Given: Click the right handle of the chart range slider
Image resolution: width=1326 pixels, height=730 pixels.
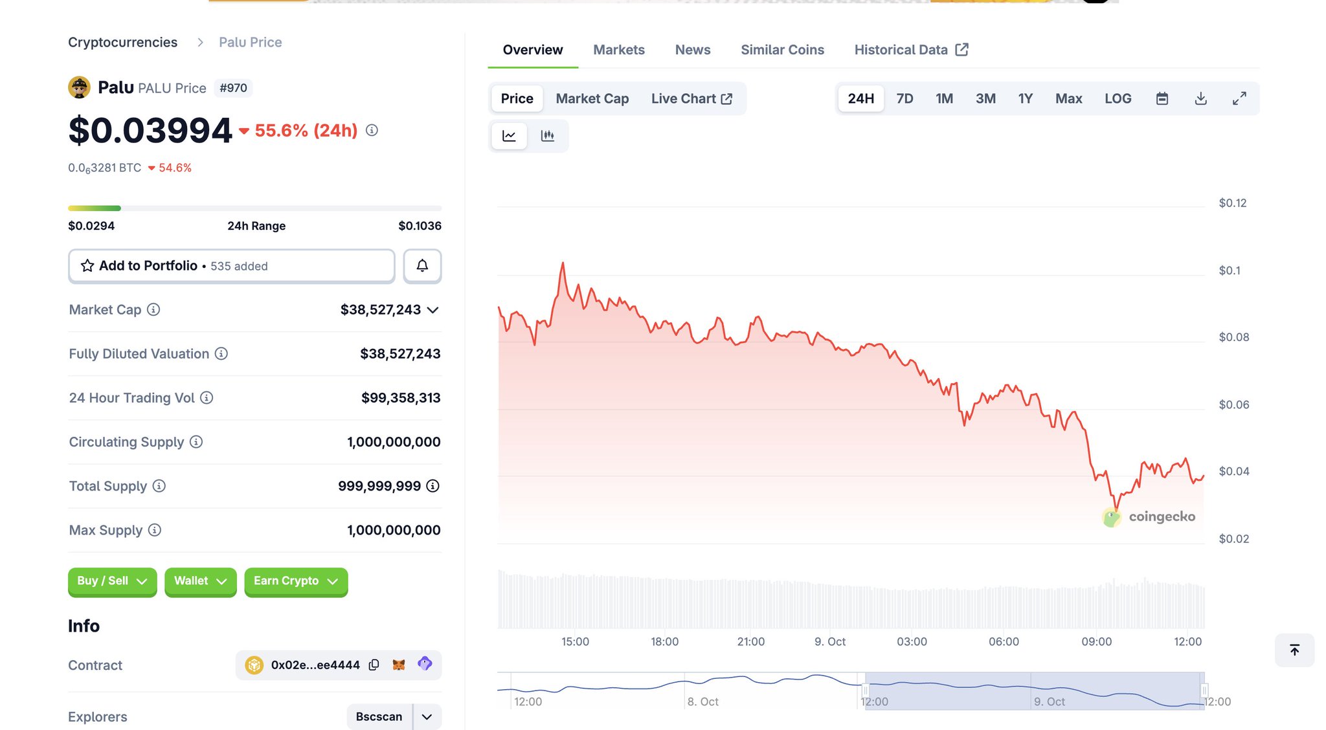Looking at the screenshot, I should [x=1204, y=691].
